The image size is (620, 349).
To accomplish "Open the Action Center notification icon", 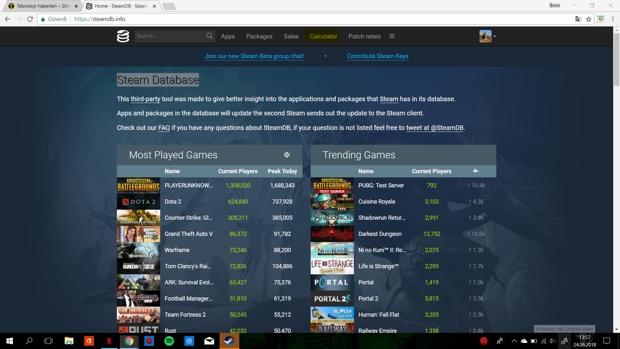I will coord(607,341).
